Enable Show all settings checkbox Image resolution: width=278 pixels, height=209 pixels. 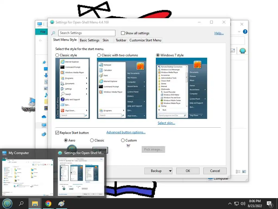pos(123,33)
